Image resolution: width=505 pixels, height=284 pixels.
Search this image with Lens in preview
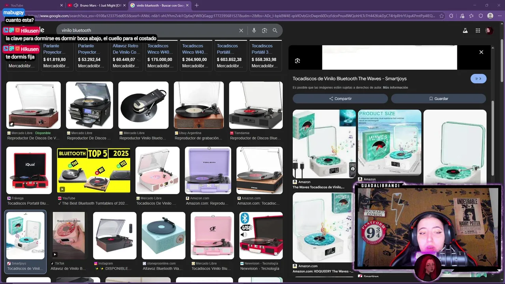[297, 61]
